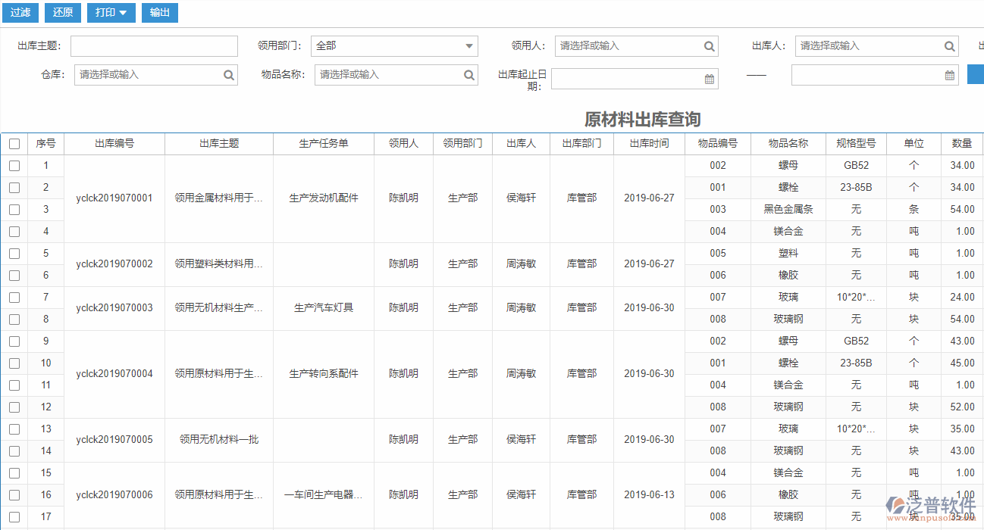Click the blue search button at far right
The image size is (984, 530).
976,74
